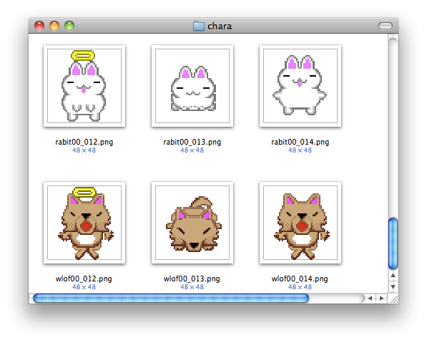Click the yellow minimize window button
Screen dimensions: 427x343
tap(54, 26)
